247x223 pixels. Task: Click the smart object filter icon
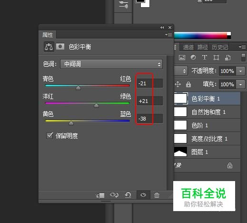coord(228,58)
